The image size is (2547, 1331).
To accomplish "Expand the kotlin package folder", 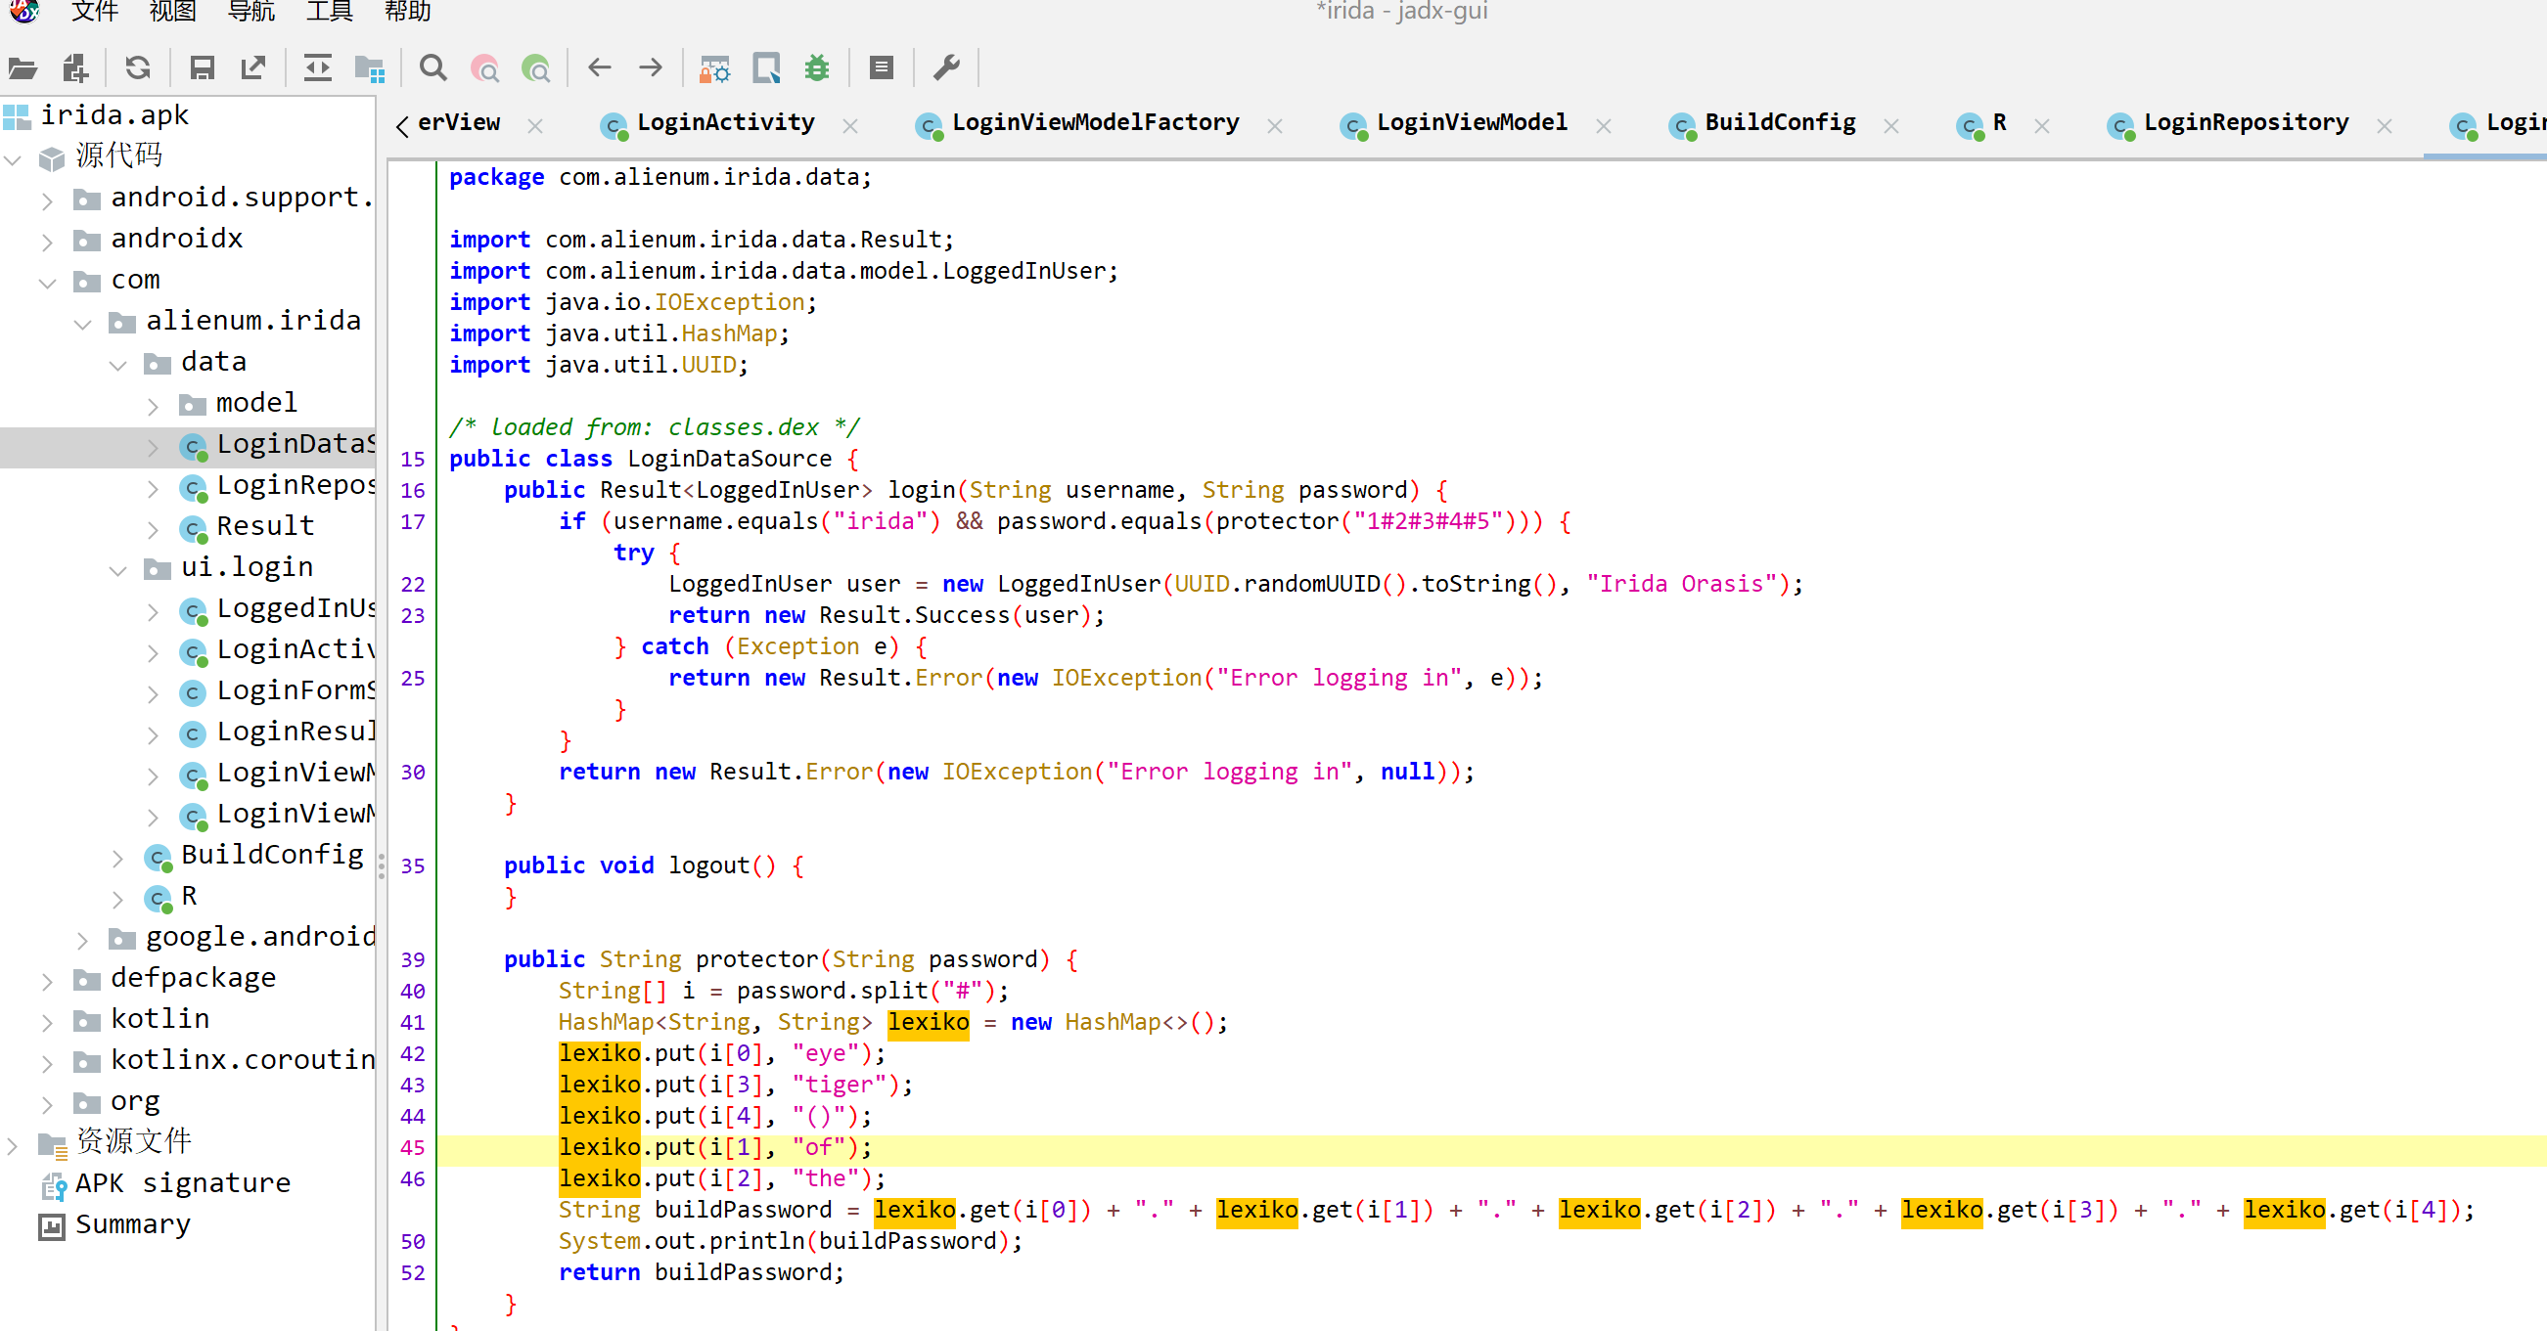I will (48, 1020).
